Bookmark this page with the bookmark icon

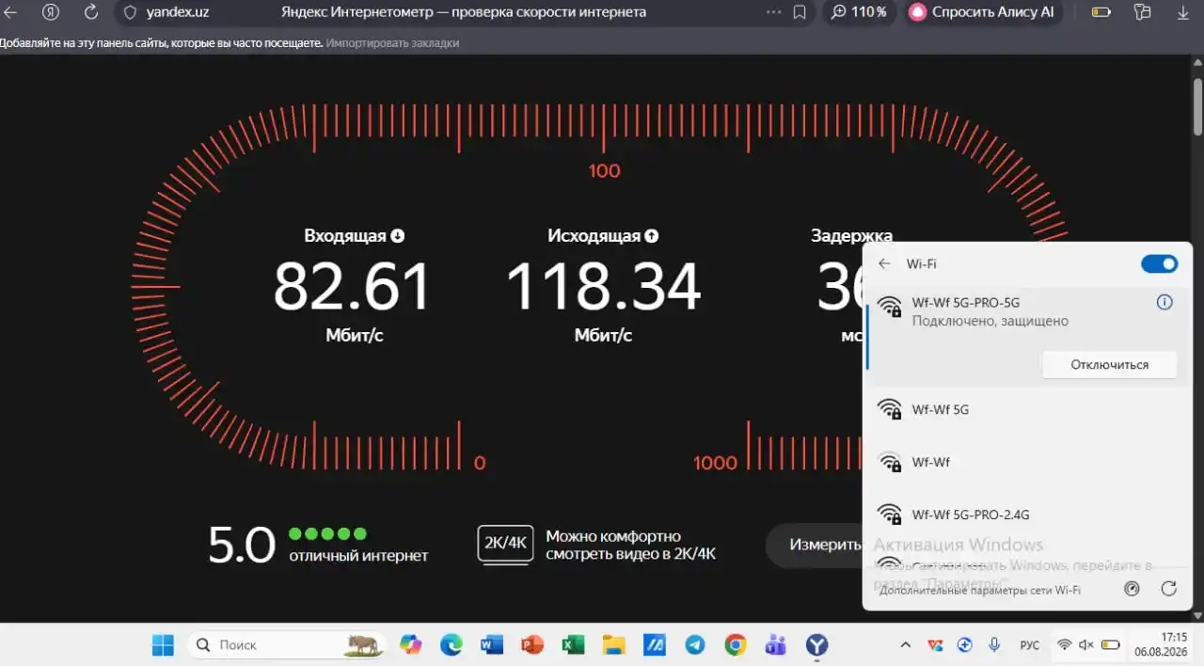click(x=800, y=12)
